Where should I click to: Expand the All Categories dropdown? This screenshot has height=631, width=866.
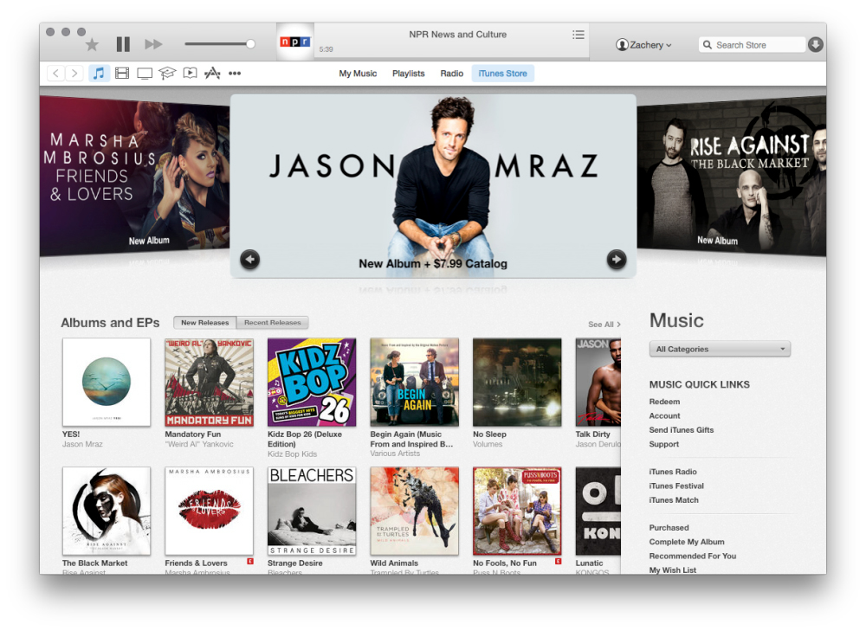[x=721, y=349]
